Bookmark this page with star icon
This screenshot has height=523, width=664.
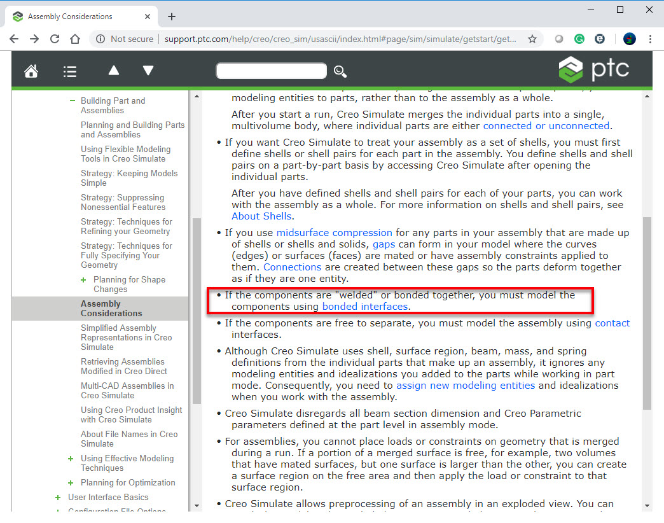(x=532, y=39)
